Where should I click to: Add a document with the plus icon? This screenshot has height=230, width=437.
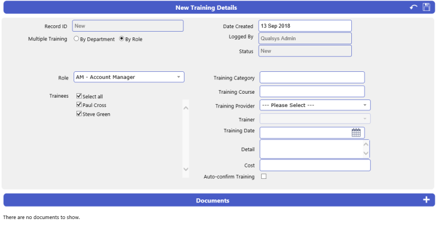click(426, 200)
